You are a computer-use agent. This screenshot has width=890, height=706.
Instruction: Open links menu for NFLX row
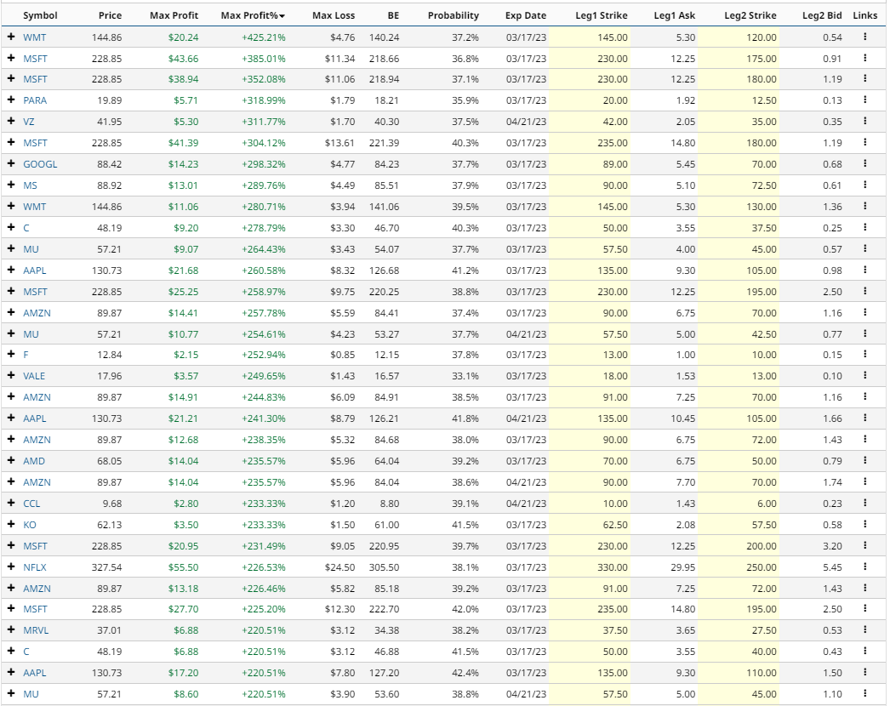pyautogui.click(x=865, y=567)
